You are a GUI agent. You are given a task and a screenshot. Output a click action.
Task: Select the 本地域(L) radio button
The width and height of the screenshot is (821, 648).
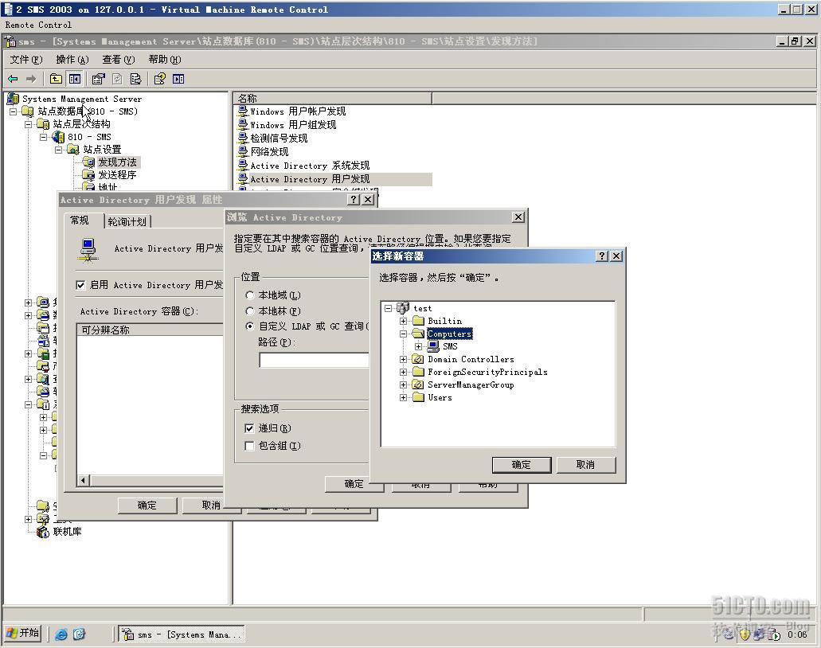(250, 295)
